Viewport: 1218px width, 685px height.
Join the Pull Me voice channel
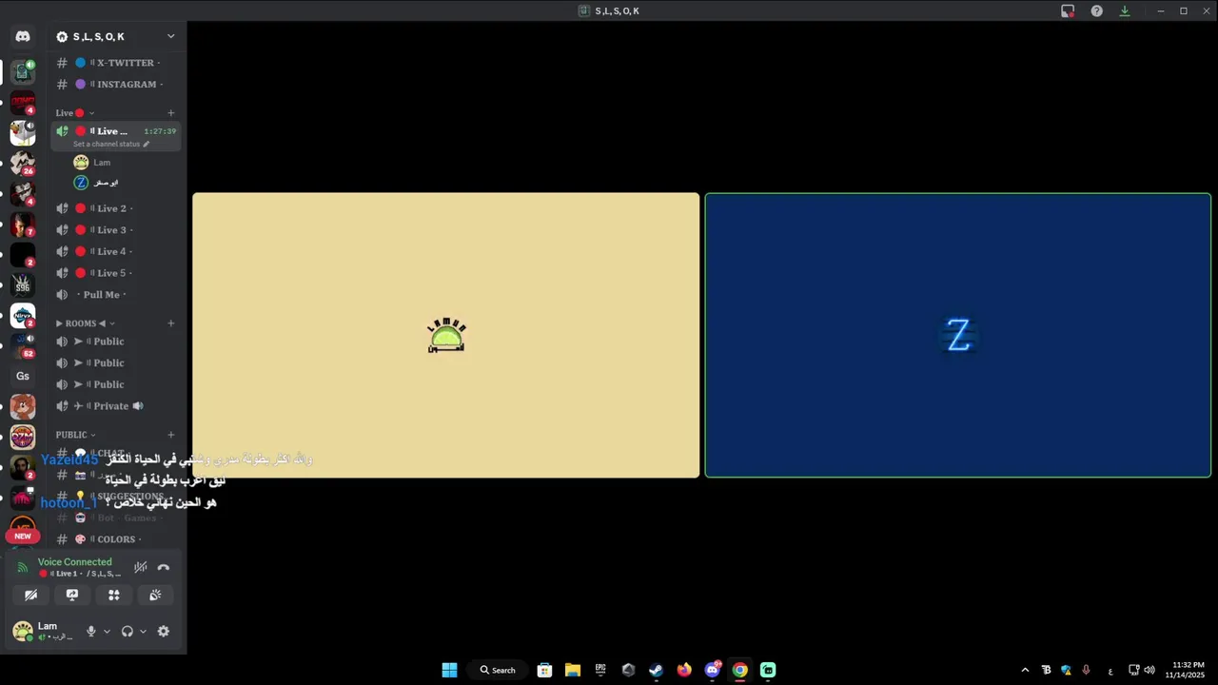tap(116, 295)
